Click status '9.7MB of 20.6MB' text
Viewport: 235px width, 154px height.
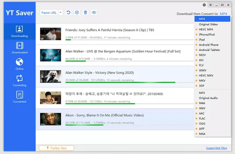[76, 101]
